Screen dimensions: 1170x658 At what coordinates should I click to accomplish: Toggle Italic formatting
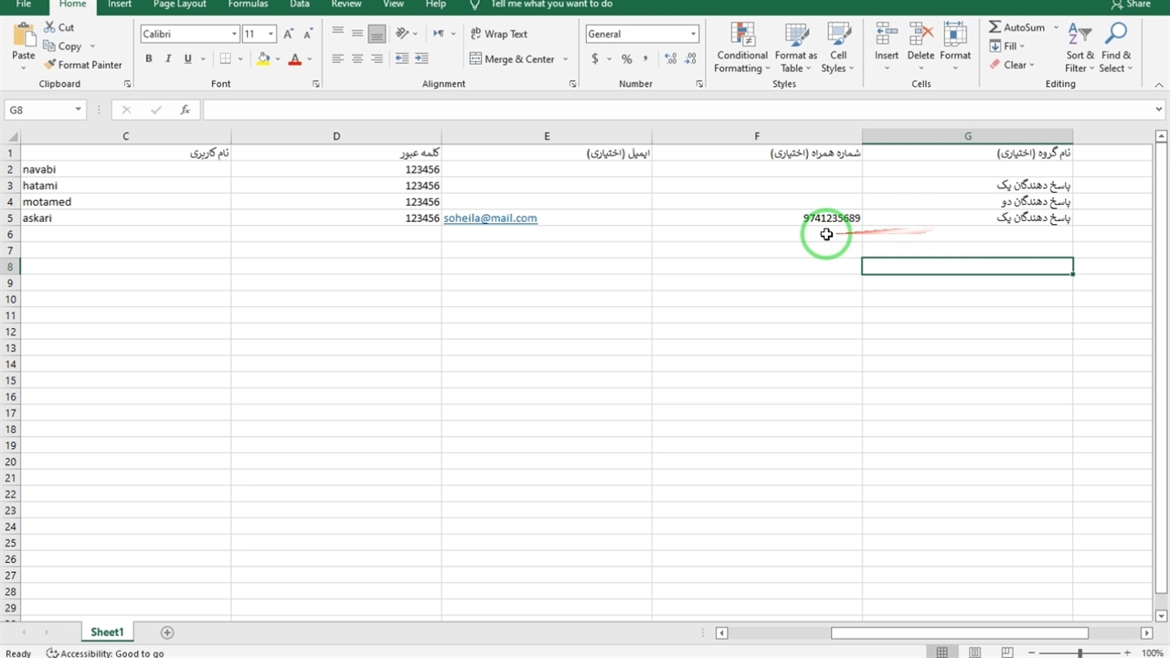coord(168,58)
